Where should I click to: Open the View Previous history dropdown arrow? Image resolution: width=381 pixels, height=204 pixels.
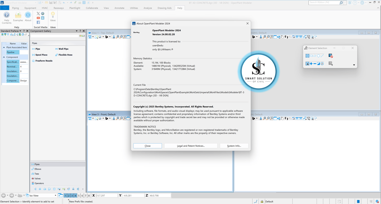point(7,196)
